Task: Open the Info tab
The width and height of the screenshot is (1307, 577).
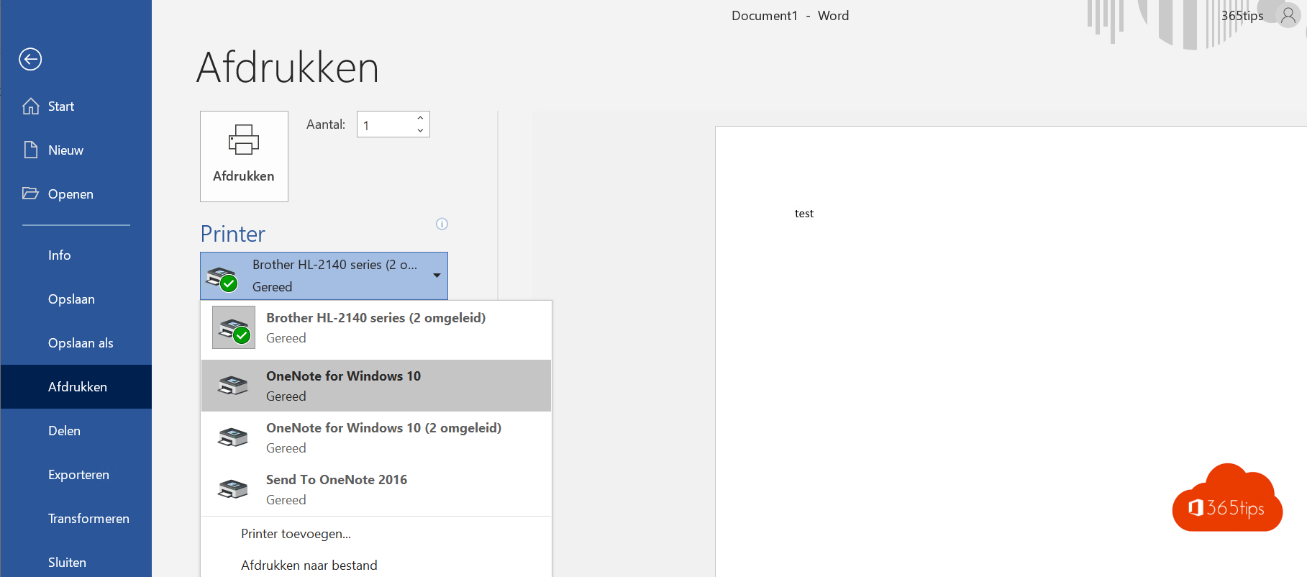Action: click(76, 255)
